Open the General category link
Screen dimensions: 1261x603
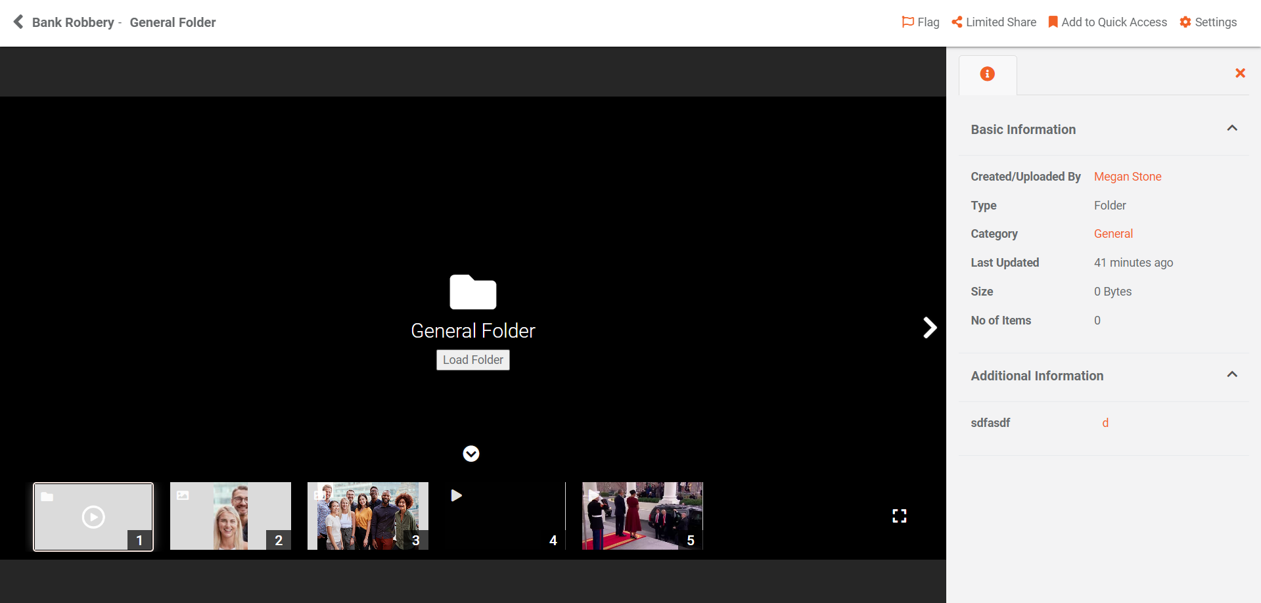1113,234
